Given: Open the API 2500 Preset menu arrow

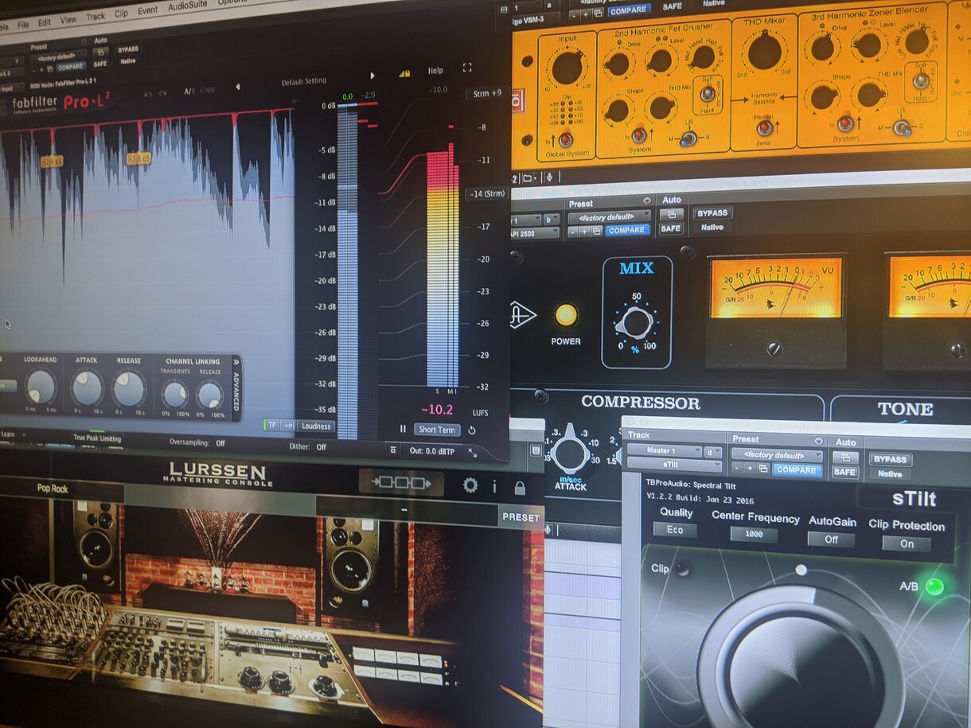Looking at the screenshot, I should point(647,200).
